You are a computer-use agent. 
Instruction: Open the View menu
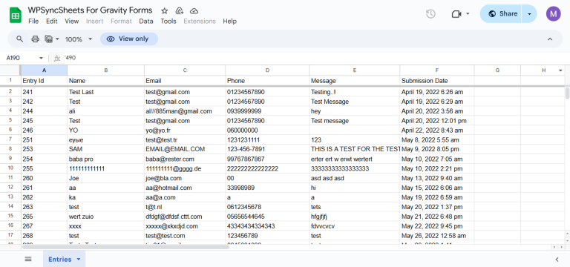coord(71,21)
